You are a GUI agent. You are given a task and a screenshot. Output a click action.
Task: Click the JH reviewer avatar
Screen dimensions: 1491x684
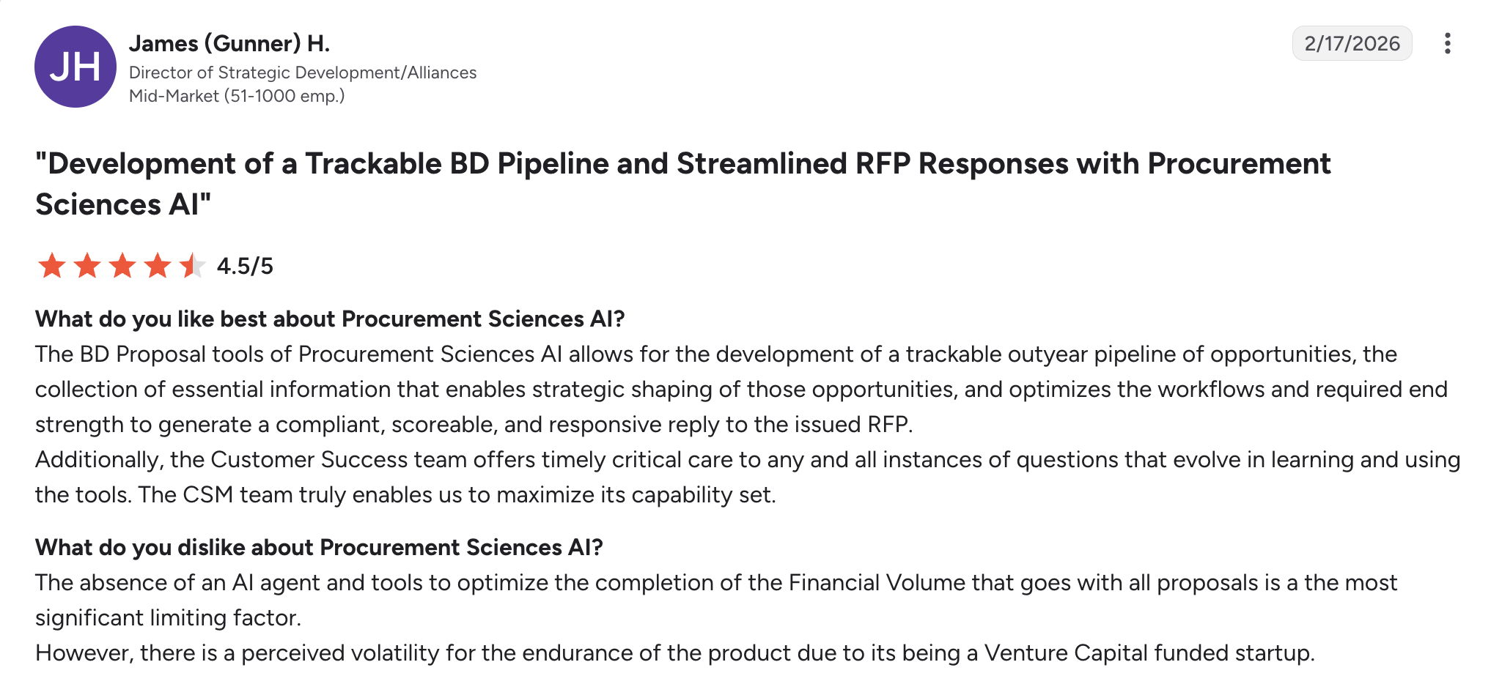pos(76,67)
